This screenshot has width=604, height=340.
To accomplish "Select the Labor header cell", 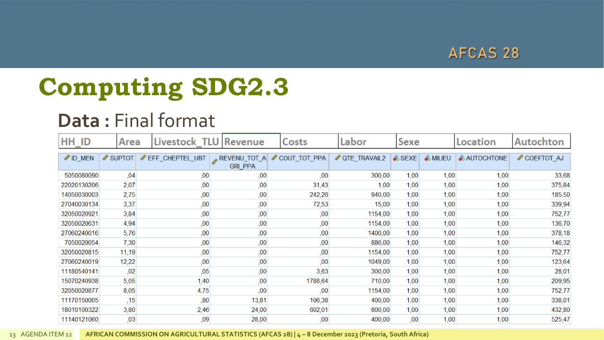I will point(367,141).
